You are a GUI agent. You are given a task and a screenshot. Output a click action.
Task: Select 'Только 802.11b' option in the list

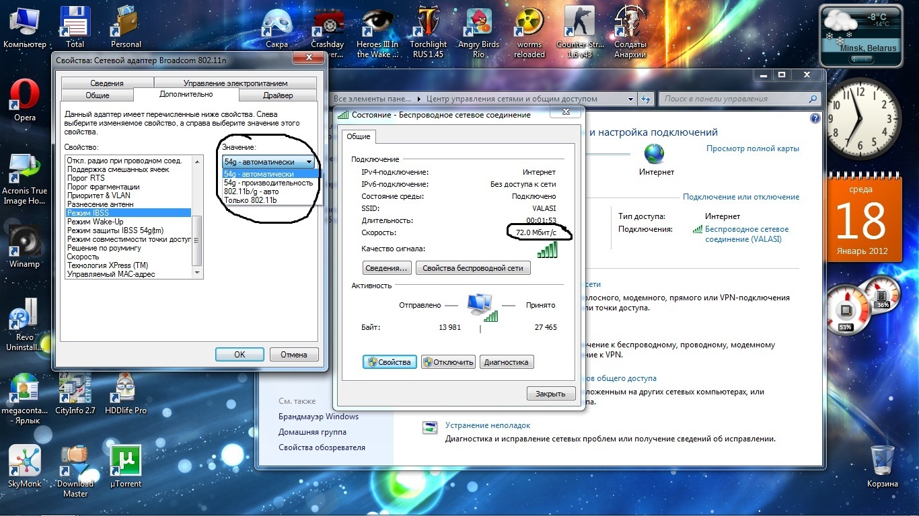point(250,200)
